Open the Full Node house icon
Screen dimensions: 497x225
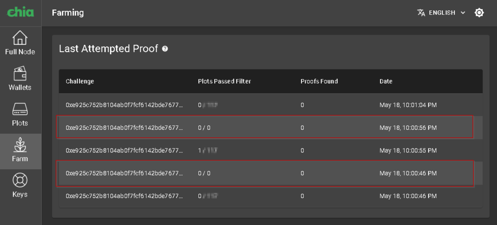click(20, 38)
